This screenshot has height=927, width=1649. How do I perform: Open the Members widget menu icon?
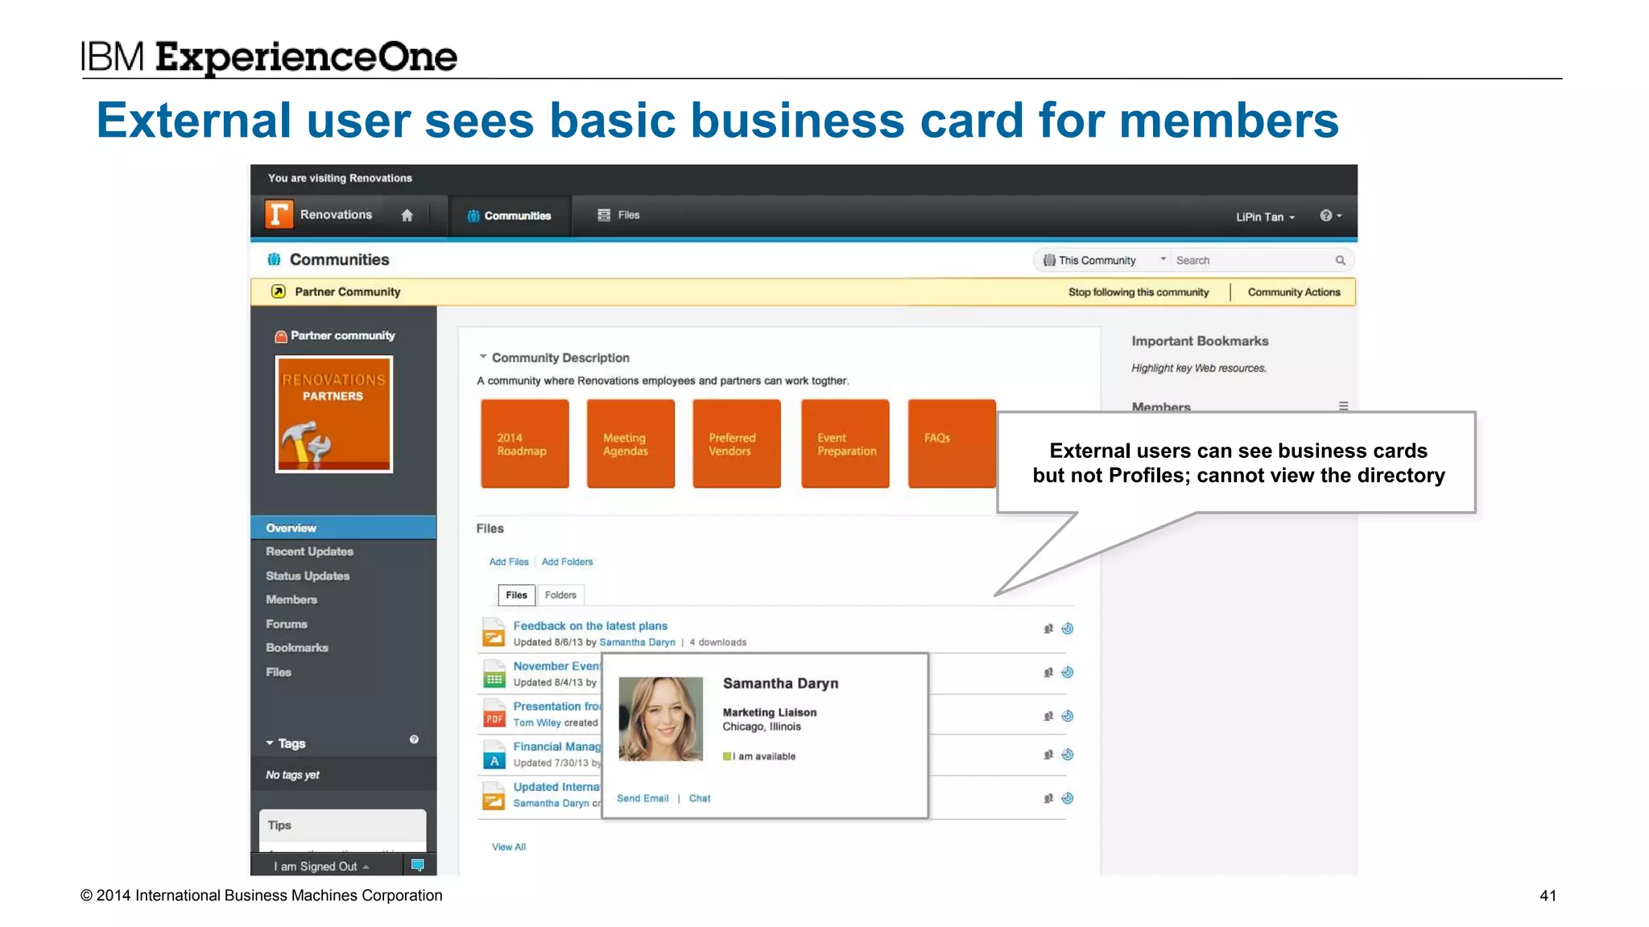(1343, 406)
